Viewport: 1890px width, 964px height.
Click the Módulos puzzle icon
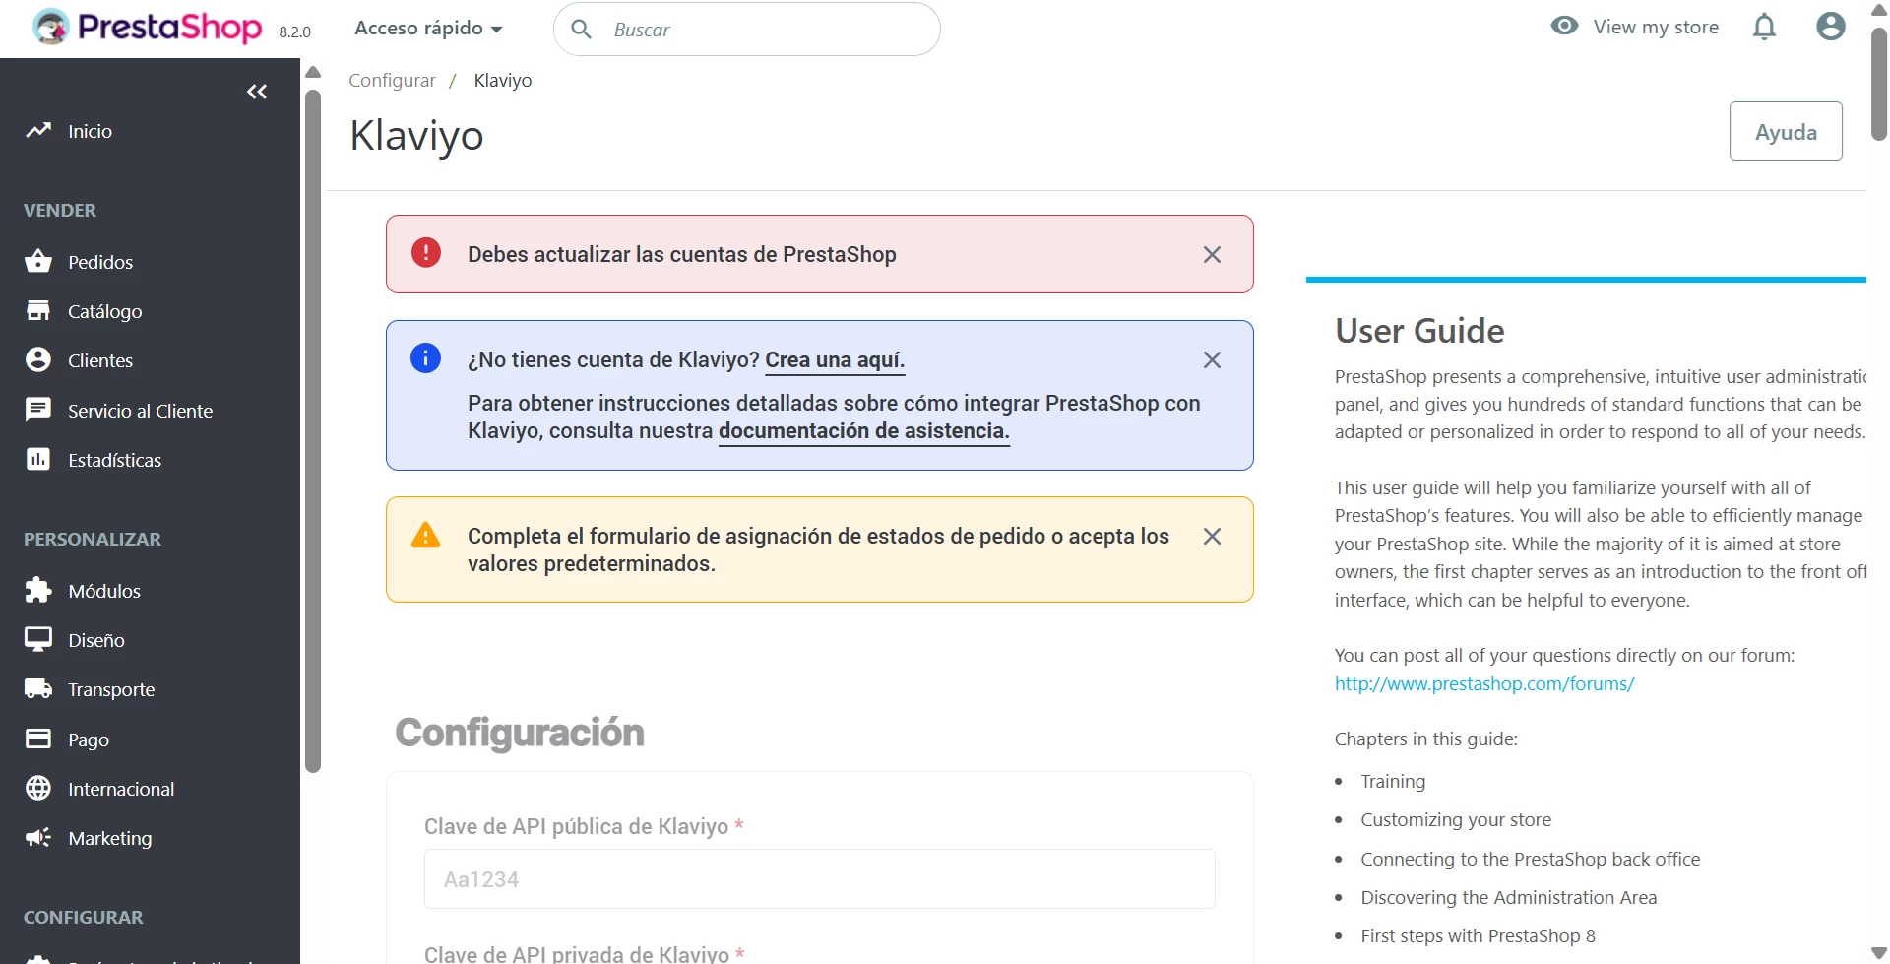tap(38, 590)
